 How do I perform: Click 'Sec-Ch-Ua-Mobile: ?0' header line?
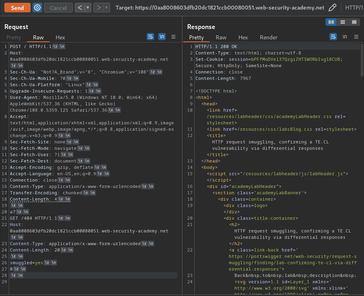click(38, 78)
